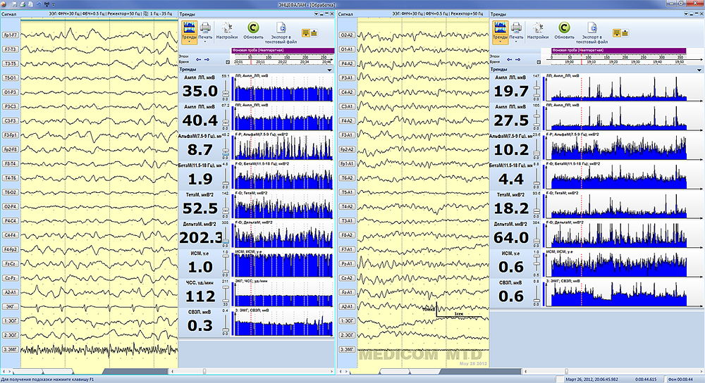This screenshot has width=705, height=383.
Task: Click the printer icon in quick access bar
Action: [23, 4]
